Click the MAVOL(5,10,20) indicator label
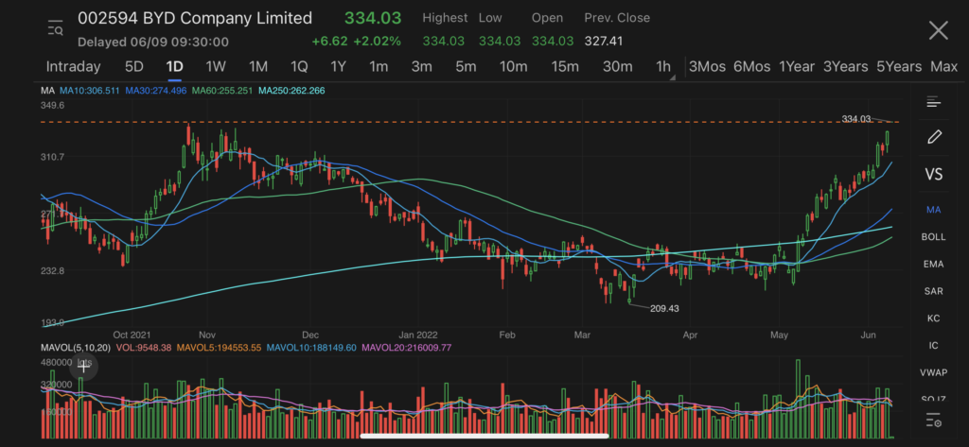Viewport: 969px width, 447px height. coord(76,348)
